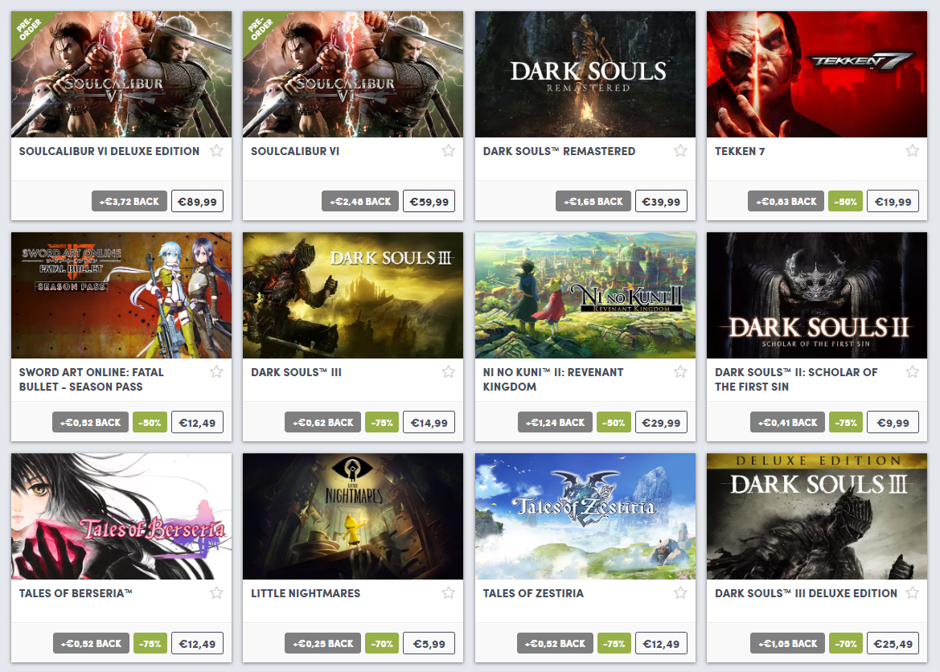Viewport: 940px width, 672px height.
Task: Toggle the Tales of Berseria wishlist star
Action: (x=216, y=593)
